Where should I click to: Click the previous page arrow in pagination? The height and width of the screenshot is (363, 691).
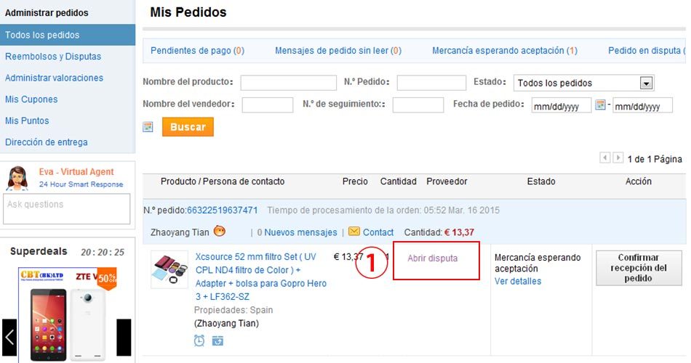(x=605, y=158)
